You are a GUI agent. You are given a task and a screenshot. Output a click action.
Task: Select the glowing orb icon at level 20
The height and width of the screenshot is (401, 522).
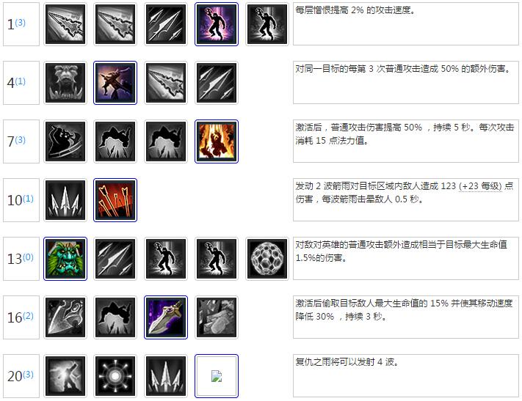[115, 376]
